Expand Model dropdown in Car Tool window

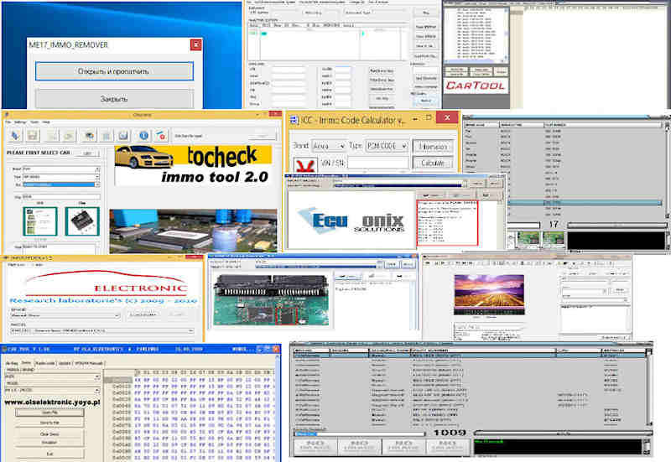point(97,390)
